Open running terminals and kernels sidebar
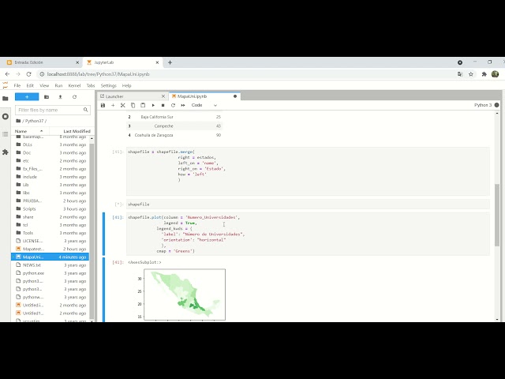The image size is (505, 379). [x=6, y=116]
